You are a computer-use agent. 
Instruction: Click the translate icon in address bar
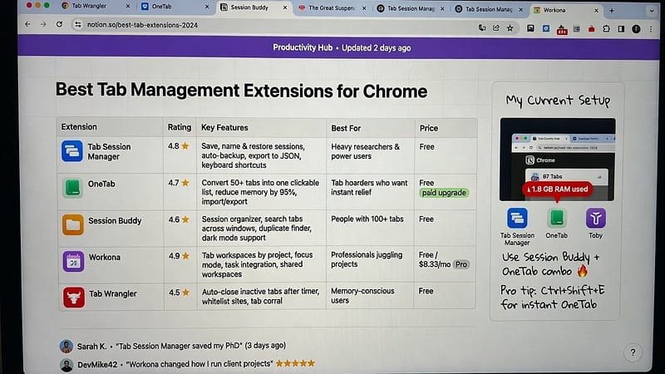482,28
